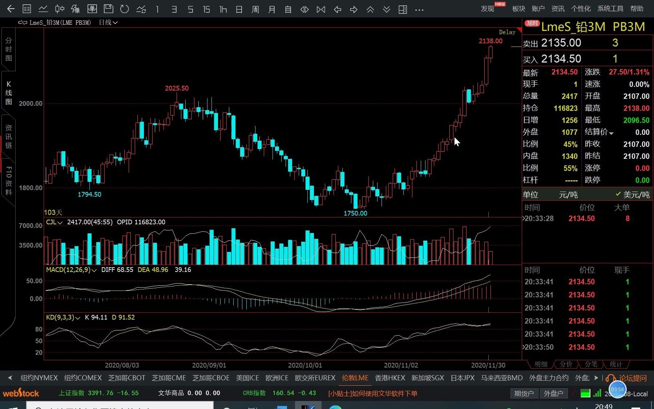Image resolution: width=654 pixels, height=409 pixels.
Task: Expand the 日线 period dropdown
Action: pos(108,23)
